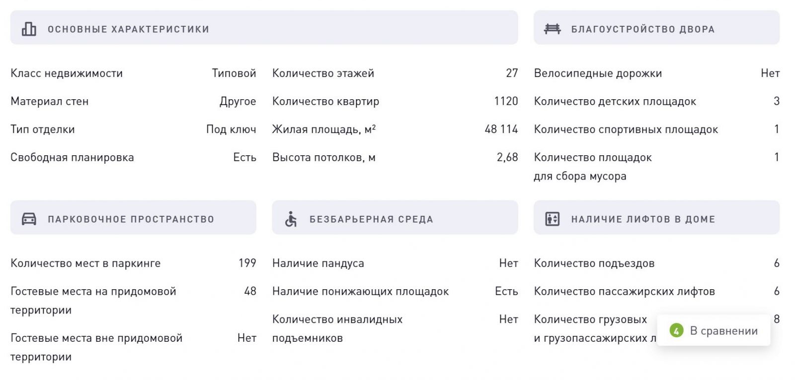Click the Класс недвижимости label

pos(67,73)
